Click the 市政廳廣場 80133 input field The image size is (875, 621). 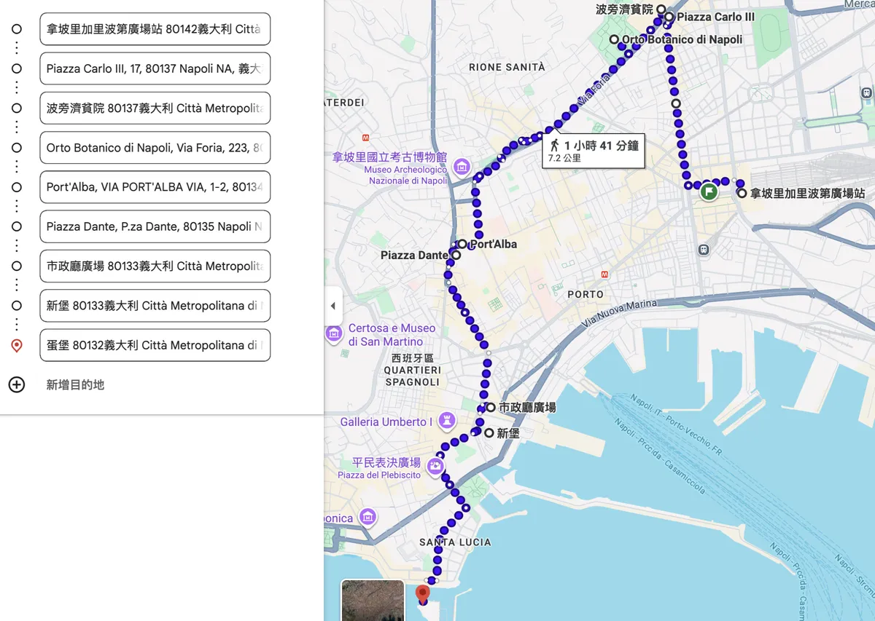tap(155, 266)
